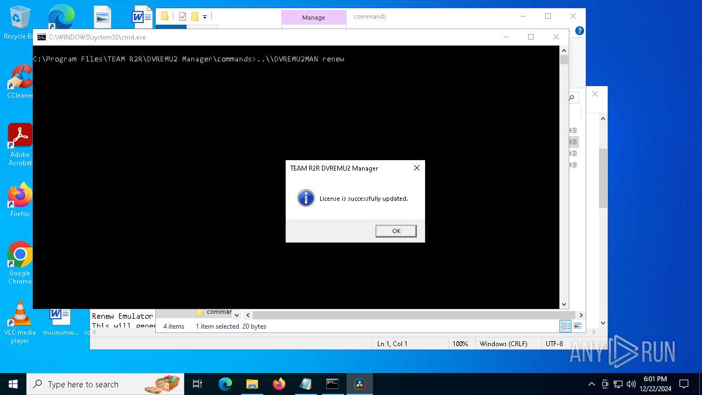Click the Properties checkmark icon in Explorer toolbar
This screenshot has width=702, height=395.
click(183, 16)
